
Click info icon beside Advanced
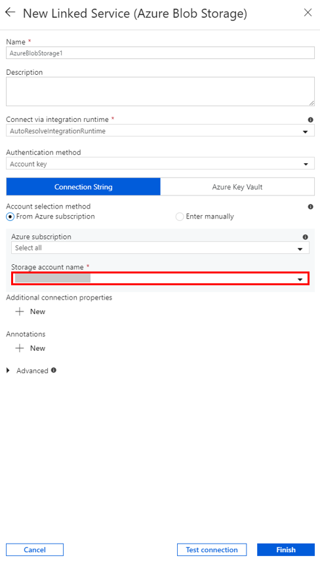click(x=53, y=371)
